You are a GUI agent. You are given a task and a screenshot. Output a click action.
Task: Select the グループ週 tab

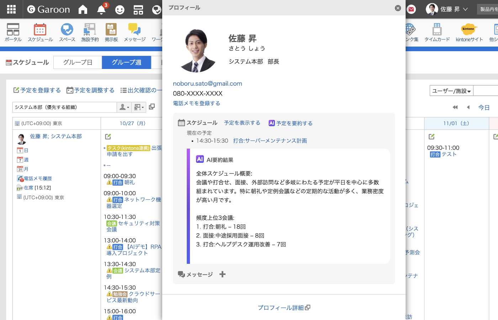(126, 62)
